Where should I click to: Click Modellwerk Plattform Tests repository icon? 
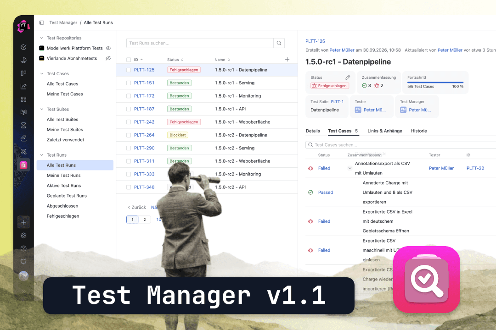click(x=41, y=48)
